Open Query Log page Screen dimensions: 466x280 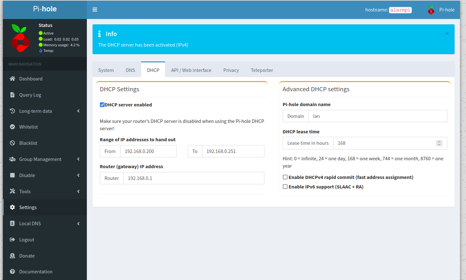(x=45, y=95)
